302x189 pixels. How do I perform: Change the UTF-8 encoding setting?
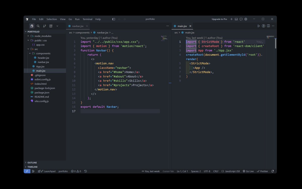207,171
